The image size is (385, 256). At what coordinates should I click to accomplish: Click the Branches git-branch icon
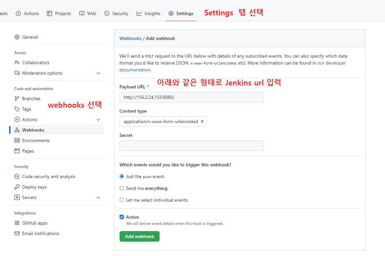(17, 99)
